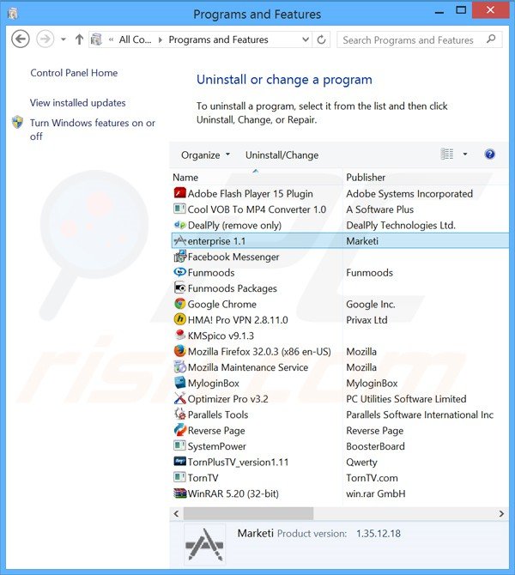Click product version 1.35.12.18 text

(x=379, y=533)
